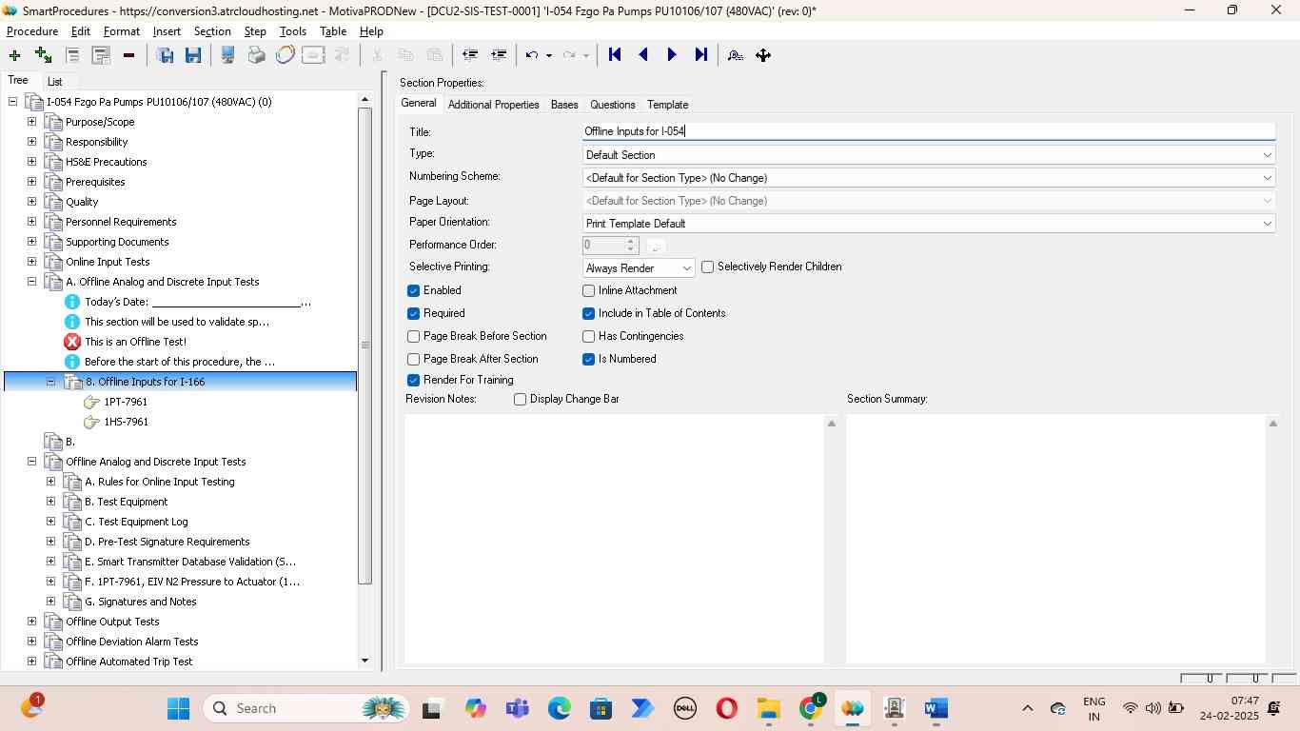Click the printer icon in toolbar
The width and height of the screenshot is (1300, 731).
[256, 55]
